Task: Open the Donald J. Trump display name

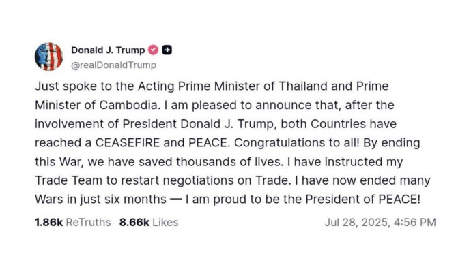Action: coord(108,50)
